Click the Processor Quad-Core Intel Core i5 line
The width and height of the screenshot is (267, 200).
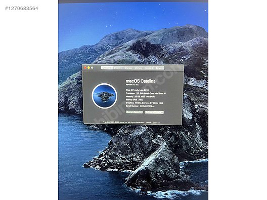(146, 93)
